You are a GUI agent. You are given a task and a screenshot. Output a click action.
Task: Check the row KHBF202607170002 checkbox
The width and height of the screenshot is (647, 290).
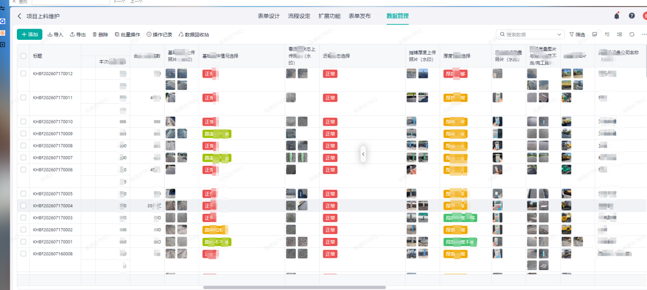coord(24,230)
